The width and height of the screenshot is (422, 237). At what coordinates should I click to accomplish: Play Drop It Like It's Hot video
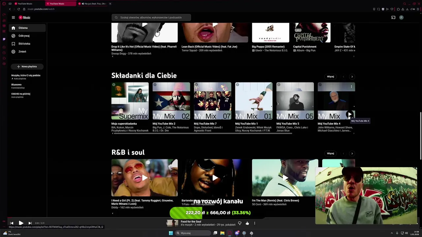click(x=144, y=33)
